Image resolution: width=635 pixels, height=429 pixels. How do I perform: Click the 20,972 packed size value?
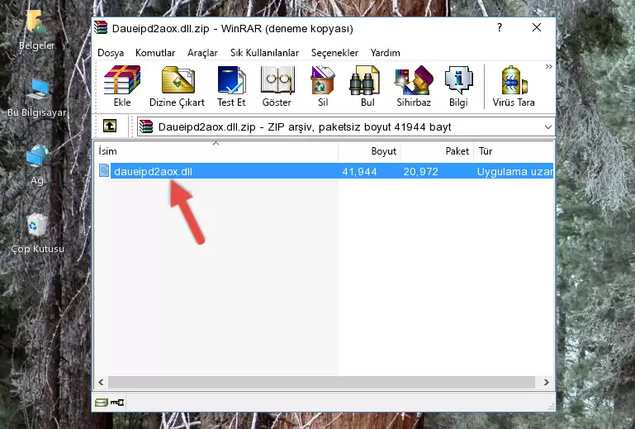[x=420, y=172]
